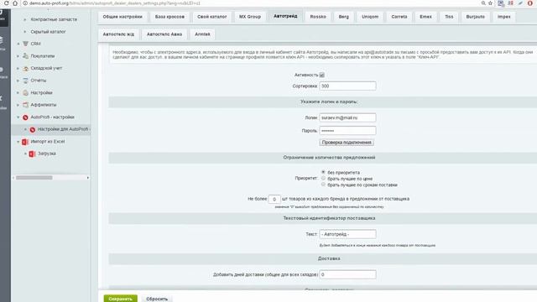This screenshot has height=302, width=537.
Task: Collapse the AutoProfi - настройки node
Action: (18, 117)
